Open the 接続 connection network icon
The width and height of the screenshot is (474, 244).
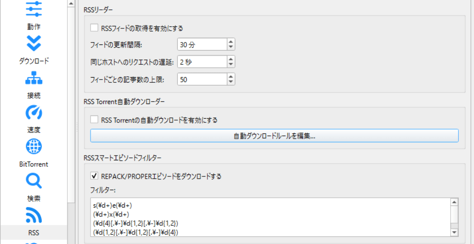point(34,78)
